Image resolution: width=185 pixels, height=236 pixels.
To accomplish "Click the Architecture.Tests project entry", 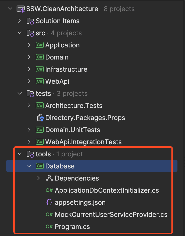I will pos(74,105).
